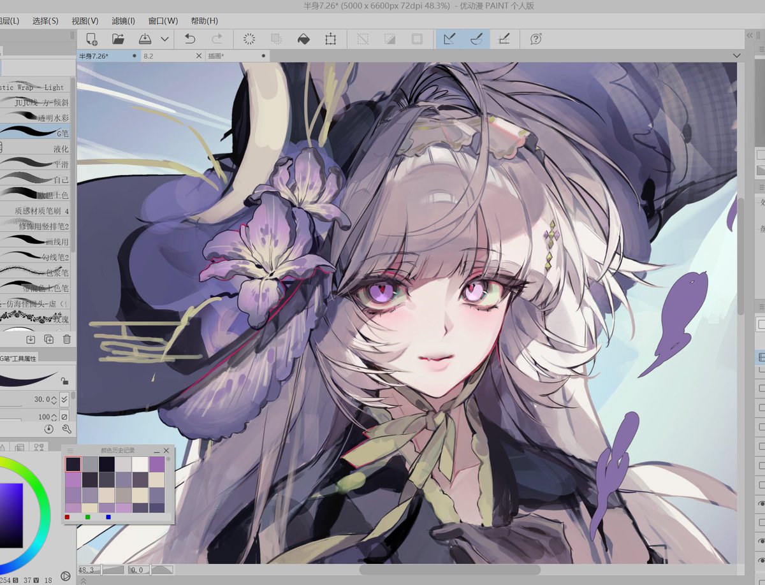The height and width of the screenshot is (585, 765).
Task: Close the 8.2 document tab
Action: [x=199, y=56]
